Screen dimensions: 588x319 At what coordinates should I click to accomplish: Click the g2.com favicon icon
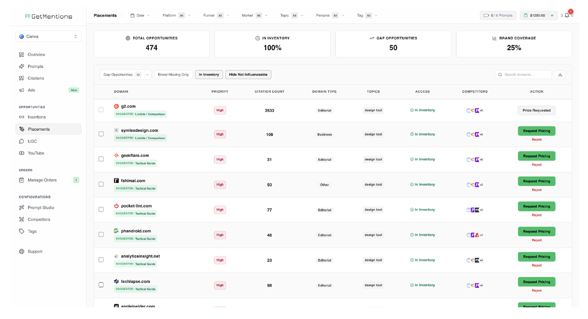click(116, 106)
